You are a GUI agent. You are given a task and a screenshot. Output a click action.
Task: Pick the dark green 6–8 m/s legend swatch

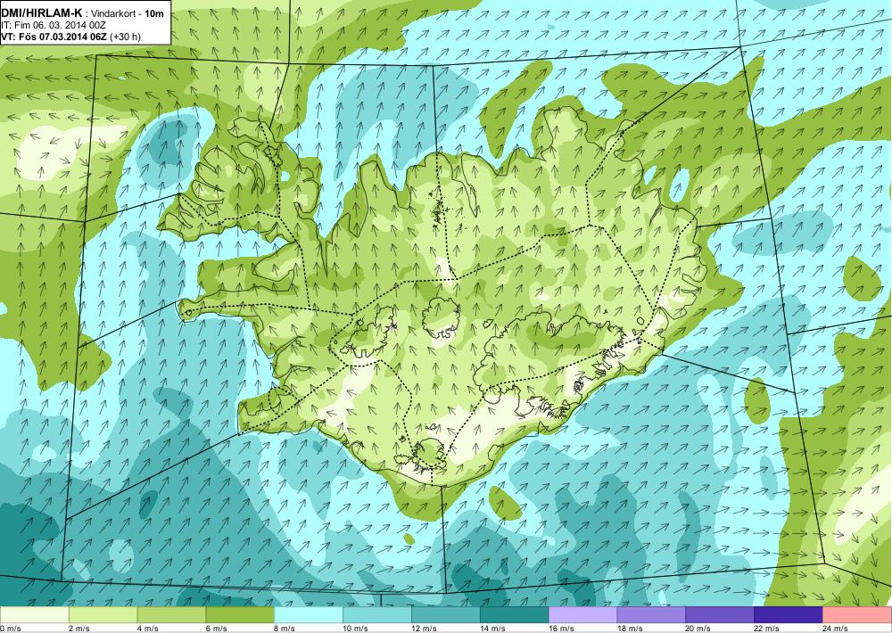click(x=240, y=615)
